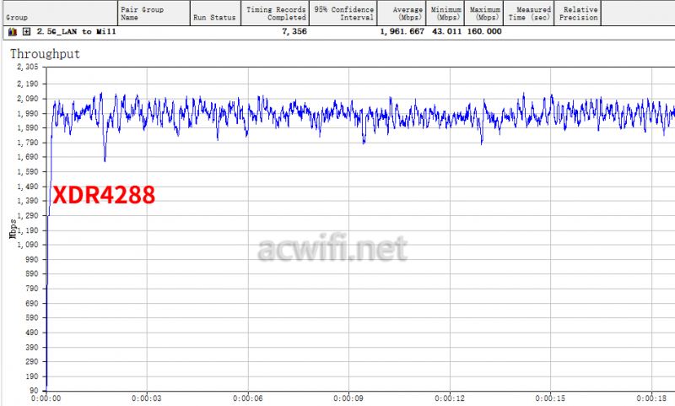The height and width of the screenshot is (406, 675).
Task: Click the Mbps axis title
Action: click(13, 229)
